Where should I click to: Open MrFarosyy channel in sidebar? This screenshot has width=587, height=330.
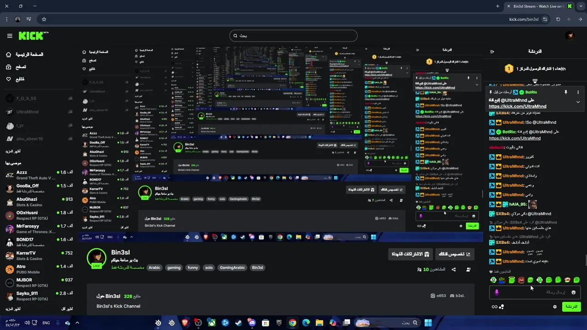pos(39,228)
